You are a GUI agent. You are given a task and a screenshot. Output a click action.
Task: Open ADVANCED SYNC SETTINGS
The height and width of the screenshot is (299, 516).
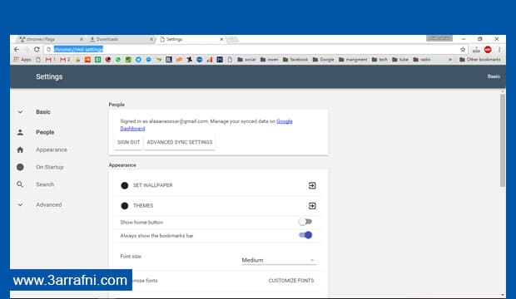180,142
